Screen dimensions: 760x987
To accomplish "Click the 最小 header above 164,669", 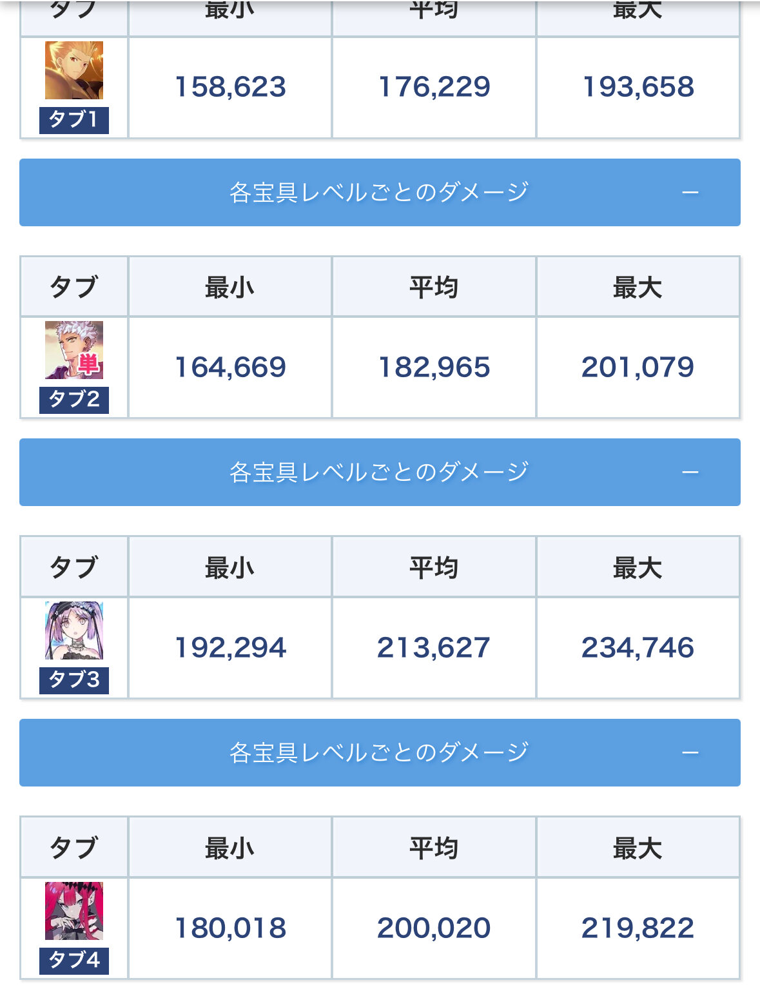I will [230, 288].
